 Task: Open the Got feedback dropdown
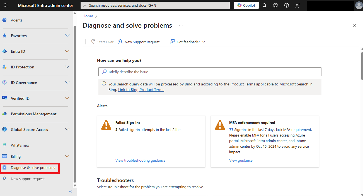pos(188,42)
